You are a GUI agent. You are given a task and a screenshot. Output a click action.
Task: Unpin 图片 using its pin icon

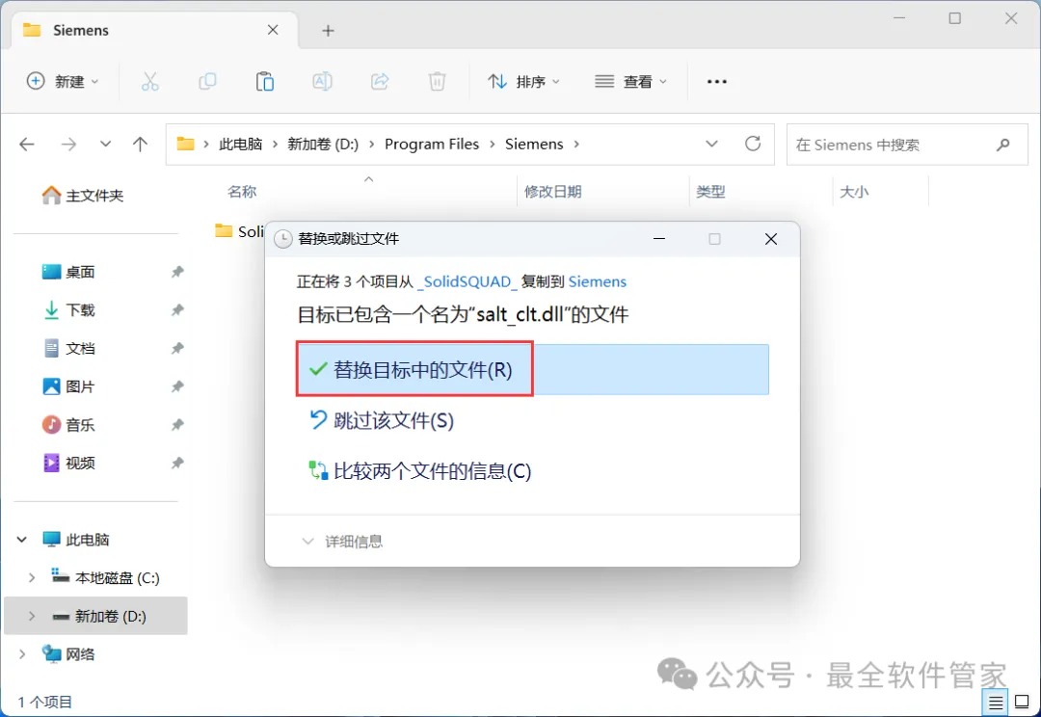[x=177, y=386]
